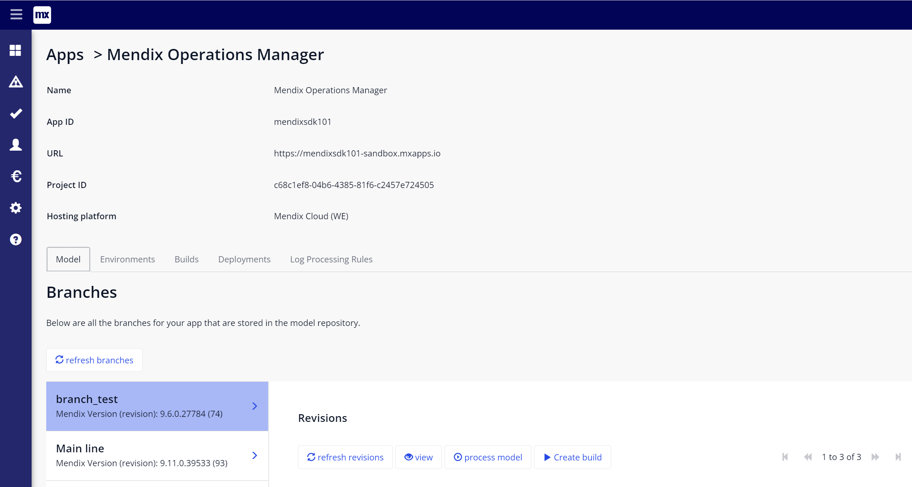912x487 pixels.
Task: Expand the branch_test chevron arrow
Action: pos(255,406)
